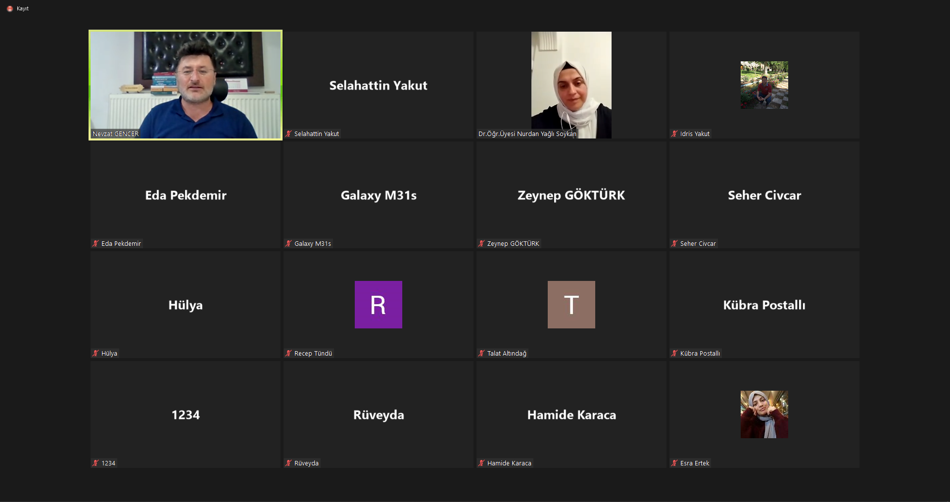The width and height of the screenshot is (950, 502).
Task: Select the large Eda Pekdemir tile name
Action: tap(186, 195)
